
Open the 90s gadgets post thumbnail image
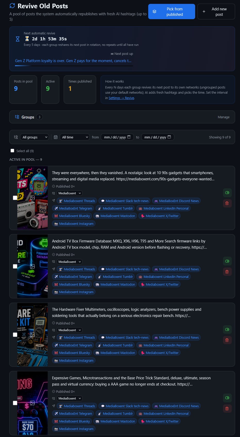[x=32, y=198]
